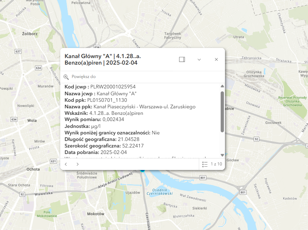This screenshot has width=308, height=230.
Task: Click the Pole Mokotowskie park label
Action: [47, 214]
